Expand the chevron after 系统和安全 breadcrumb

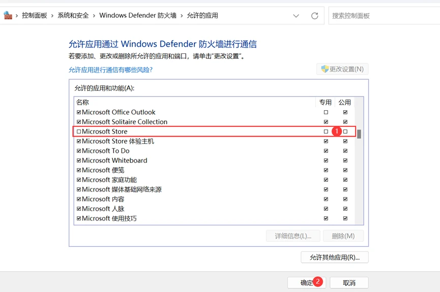pos(94,16)
